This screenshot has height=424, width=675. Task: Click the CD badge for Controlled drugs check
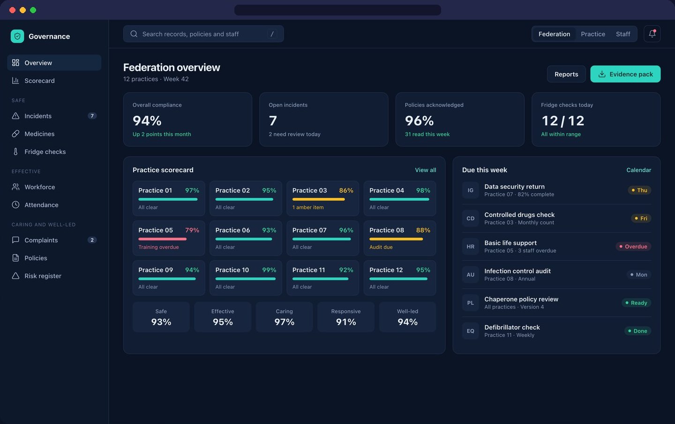tap(471, 218)
